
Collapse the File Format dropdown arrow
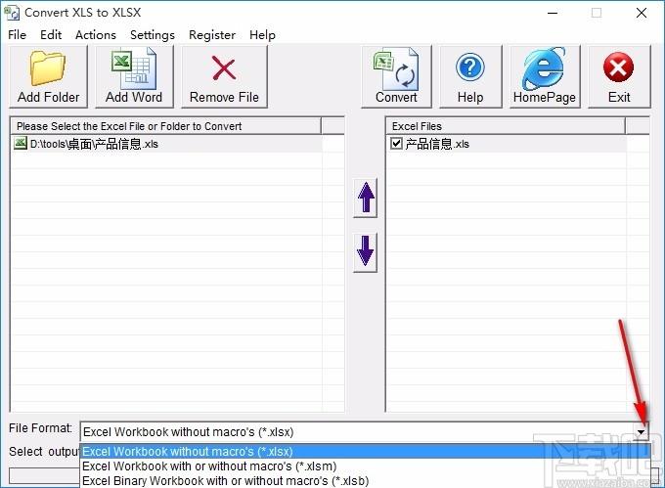[641, 432]
